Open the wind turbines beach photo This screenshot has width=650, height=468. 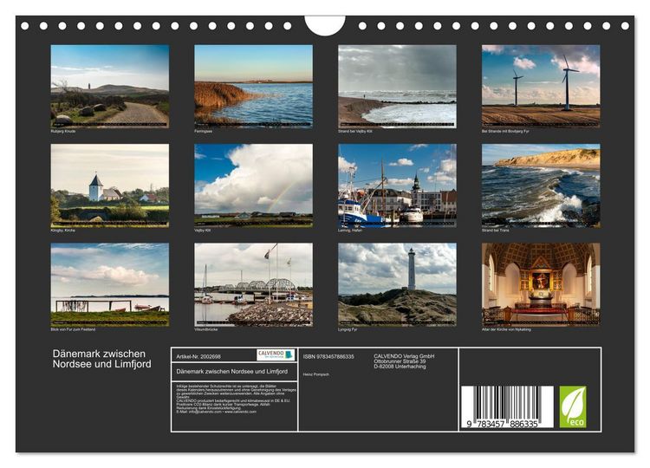point(541,86)
